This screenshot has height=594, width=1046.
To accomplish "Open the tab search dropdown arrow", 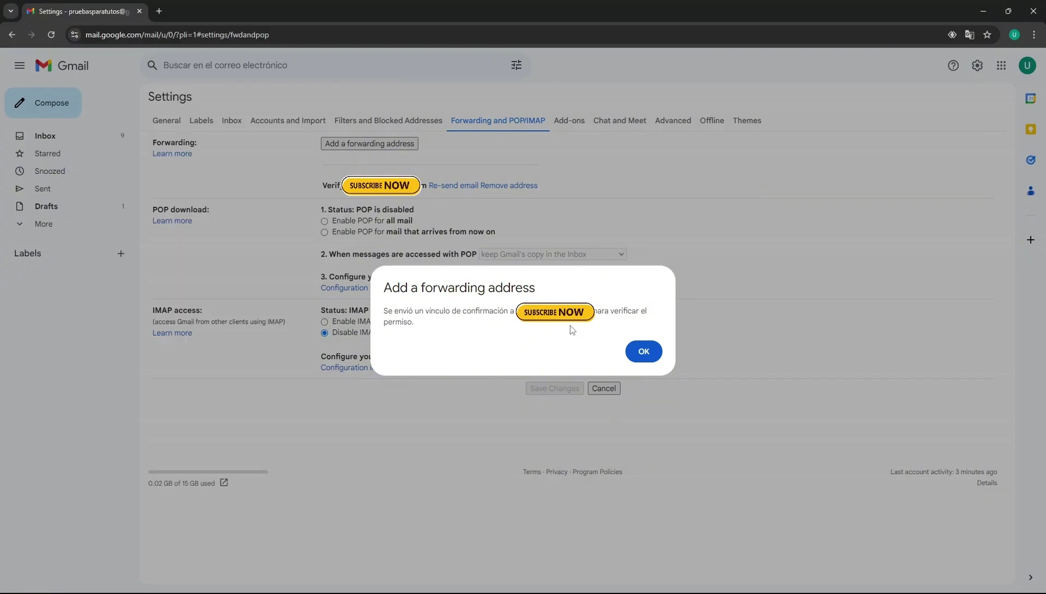I will click(x=11, y=11).
